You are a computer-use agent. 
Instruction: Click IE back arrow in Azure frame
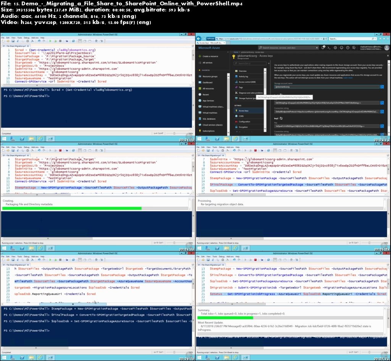click(x=199, y=39)
